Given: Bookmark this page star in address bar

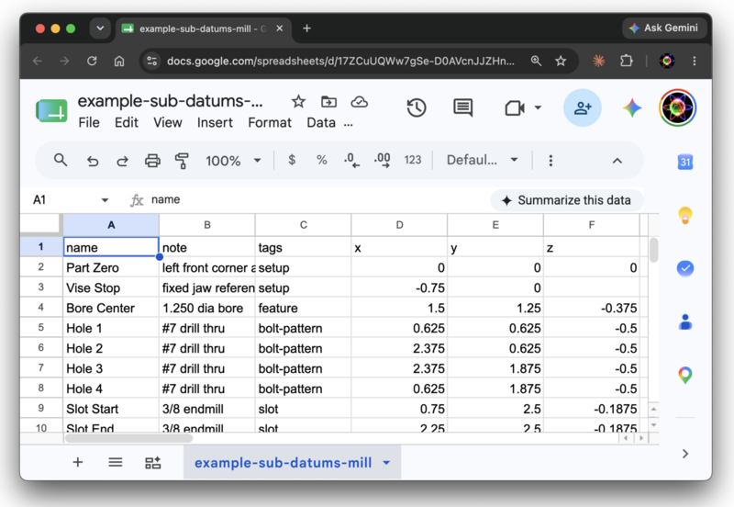Looking at the screenshot, I should 561,61.
